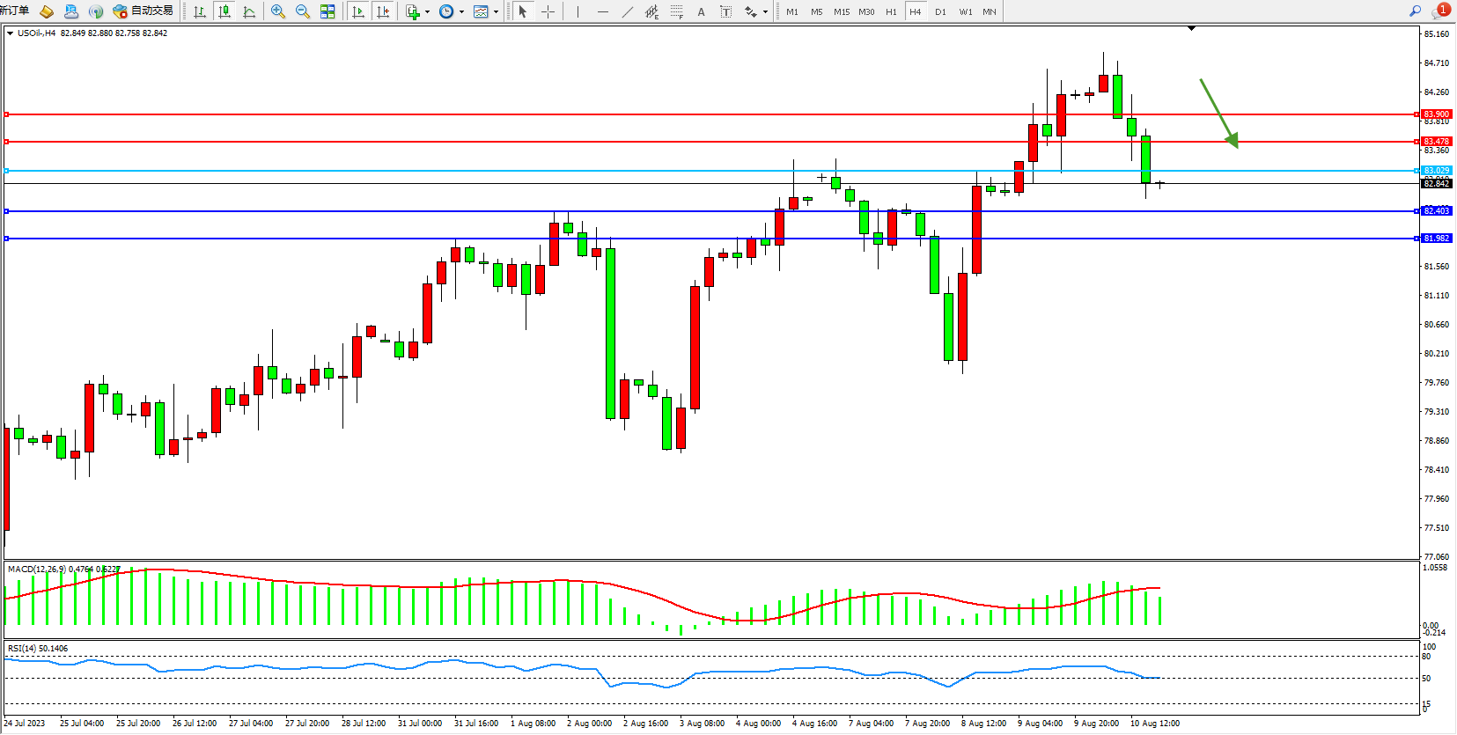
Task: Switch chart to candlestick mode
Action: pos(224,11)
